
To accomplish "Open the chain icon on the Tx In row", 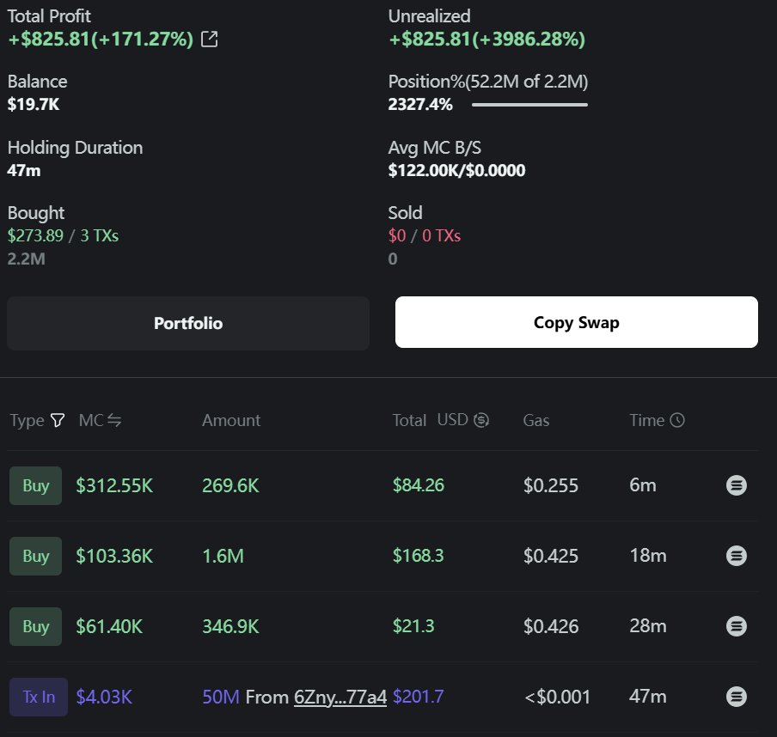I will [736, 697].
